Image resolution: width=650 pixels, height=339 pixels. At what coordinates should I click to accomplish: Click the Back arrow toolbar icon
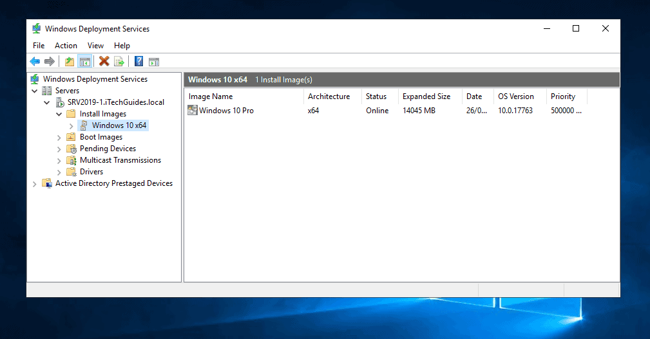pyautogui.click(x=35, y=62)
